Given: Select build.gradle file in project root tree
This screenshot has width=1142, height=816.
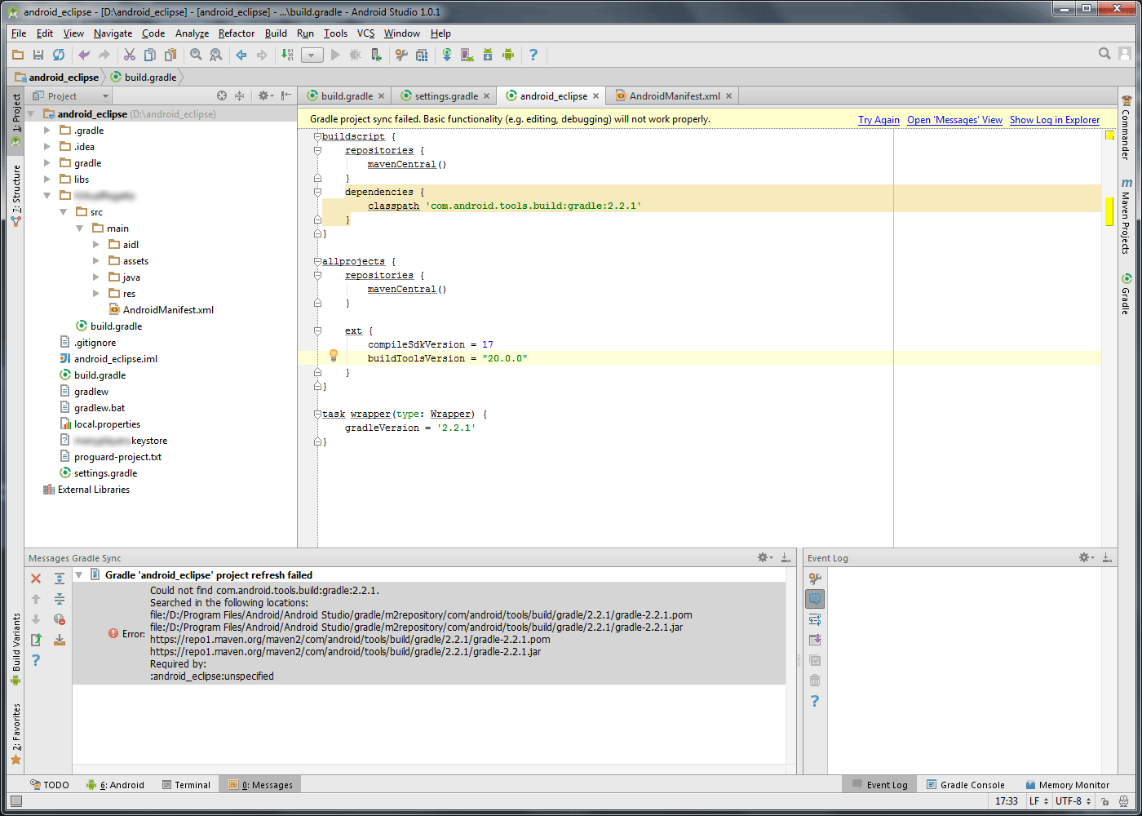Looking at the screenshot, I should (x=100, y=375).
